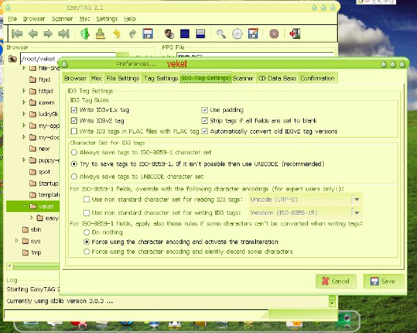Toggle 'Automatically convert old ID3v2 tag versions'
Viewport: 417px width, 333px height.
coord(204,131)
